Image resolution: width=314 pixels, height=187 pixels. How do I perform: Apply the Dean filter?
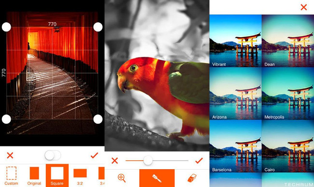[x=288, y=41]
